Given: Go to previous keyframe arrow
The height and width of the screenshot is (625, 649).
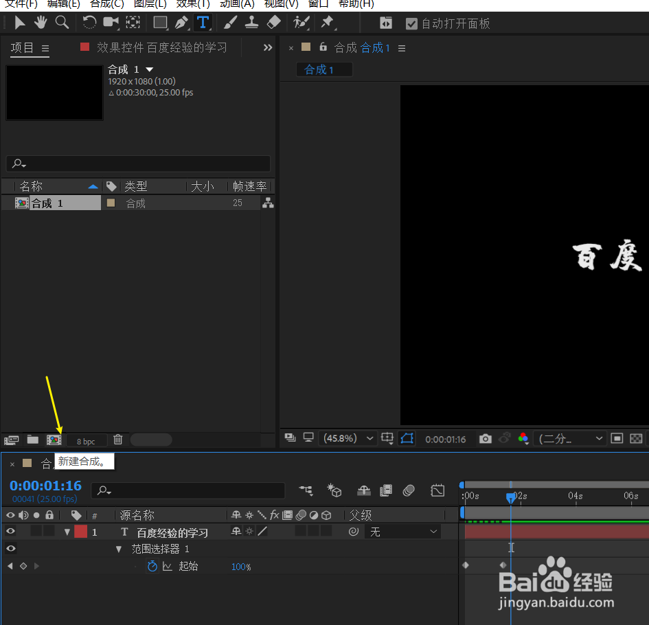Looking at the screenshot, I should [x=10, y=566].
